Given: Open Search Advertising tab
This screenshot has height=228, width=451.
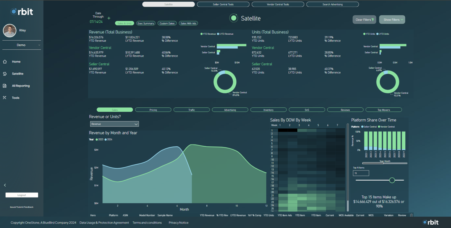Looking at the screenshot, I should click(332, 4).
